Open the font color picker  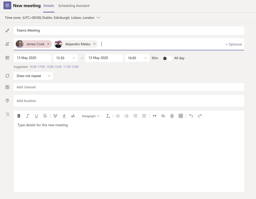pos(64,116)
